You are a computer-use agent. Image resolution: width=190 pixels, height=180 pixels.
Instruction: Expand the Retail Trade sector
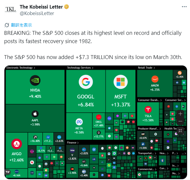click(146, 68)
